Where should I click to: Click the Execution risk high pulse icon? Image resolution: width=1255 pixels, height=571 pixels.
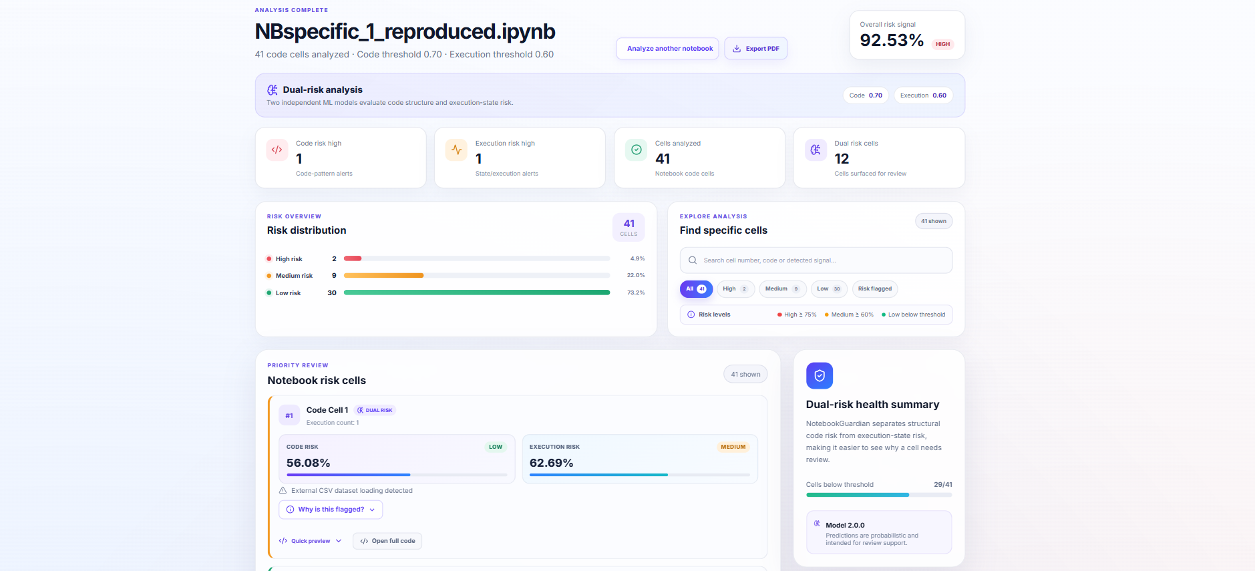(x=456, y=150)
